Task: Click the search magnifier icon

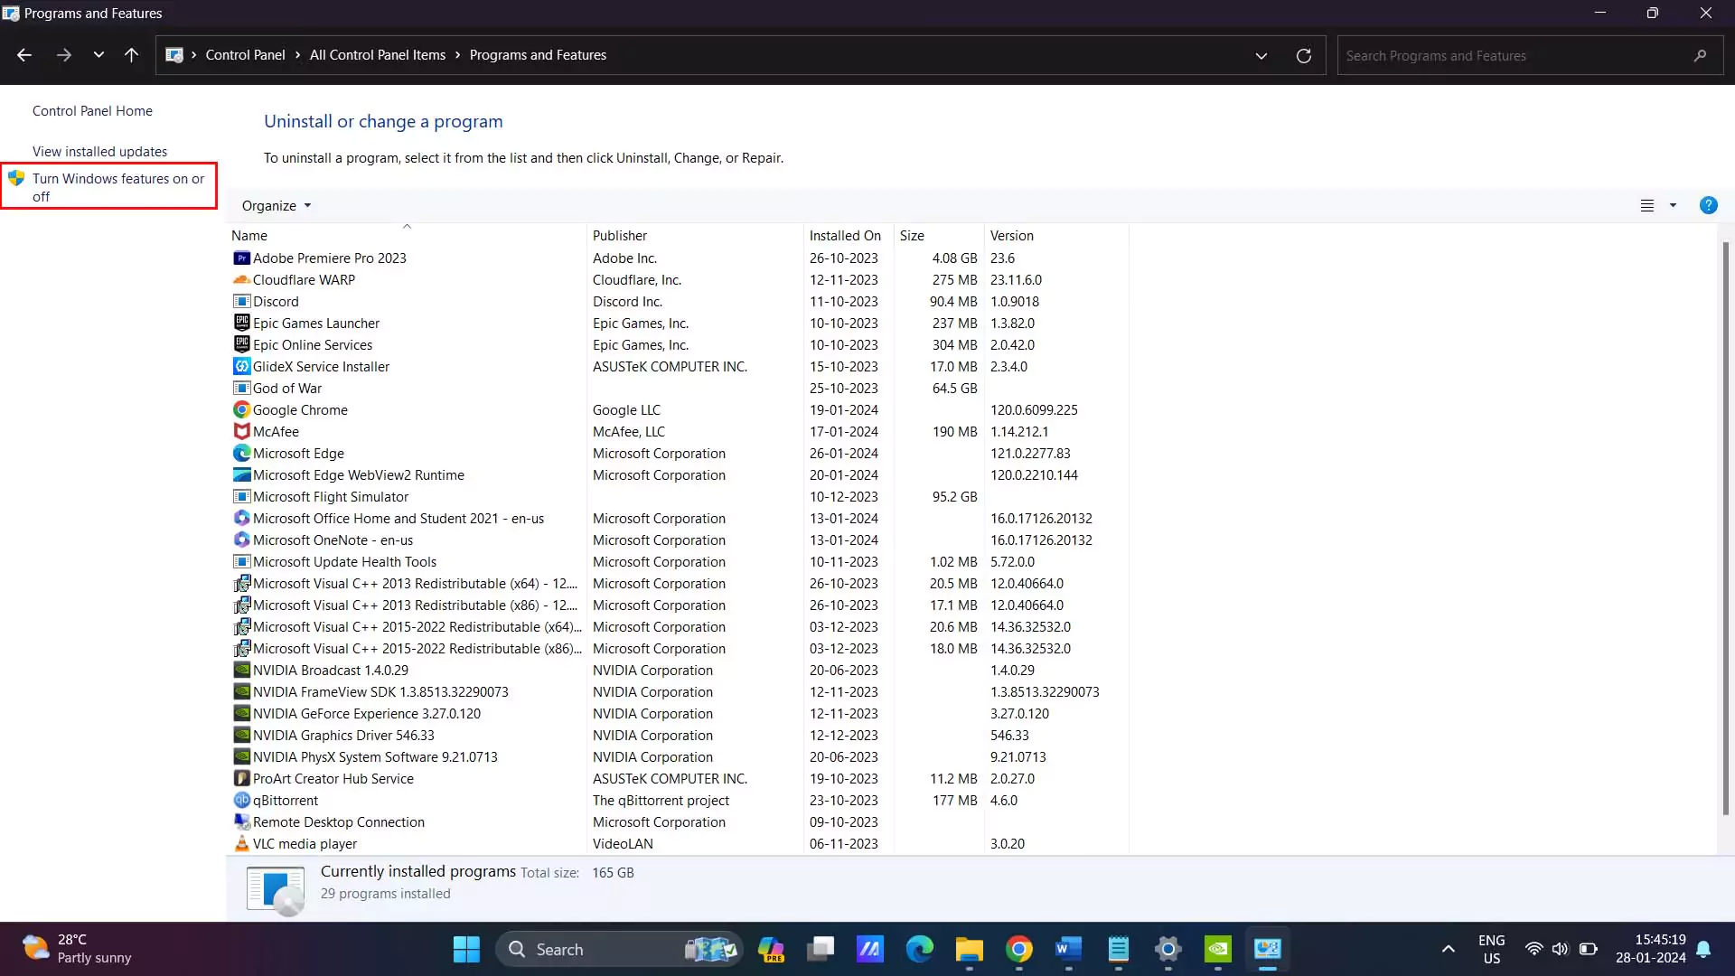Action: pyautogui.click(x=1700, y=56)
